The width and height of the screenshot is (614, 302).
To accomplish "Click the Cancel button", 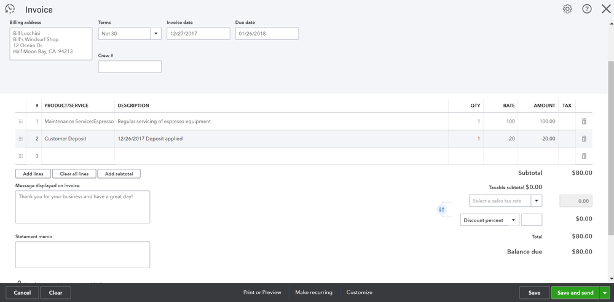I will pos(22,293).
